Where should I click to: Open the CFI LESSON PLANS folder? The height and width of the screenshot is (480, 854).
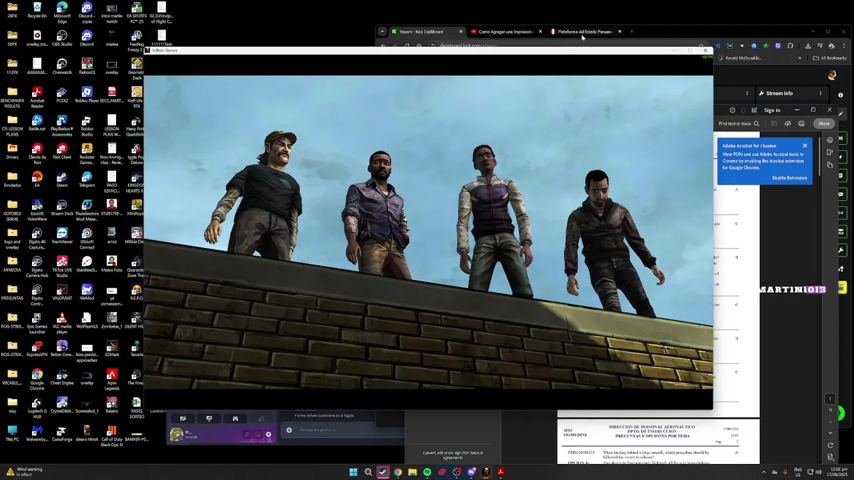tap(12, 125)
